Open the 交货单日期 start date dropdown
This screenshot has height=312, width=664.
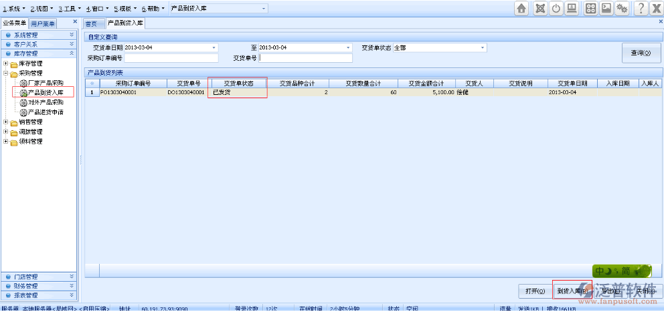coord(214,48)
